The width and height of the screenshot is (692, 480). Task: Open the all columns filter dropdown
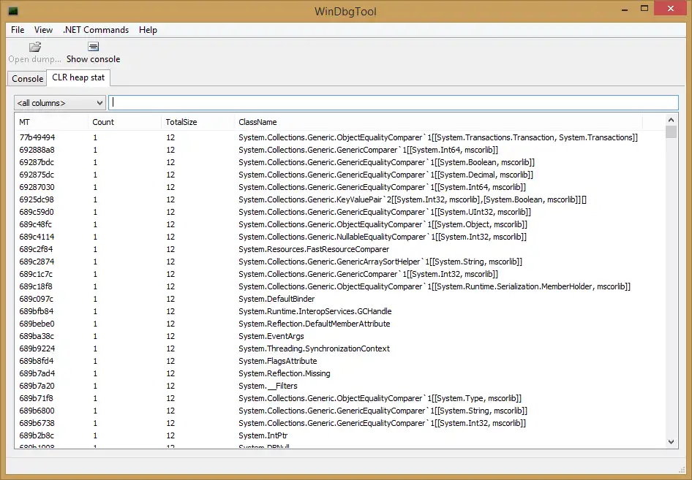(60, 103)
